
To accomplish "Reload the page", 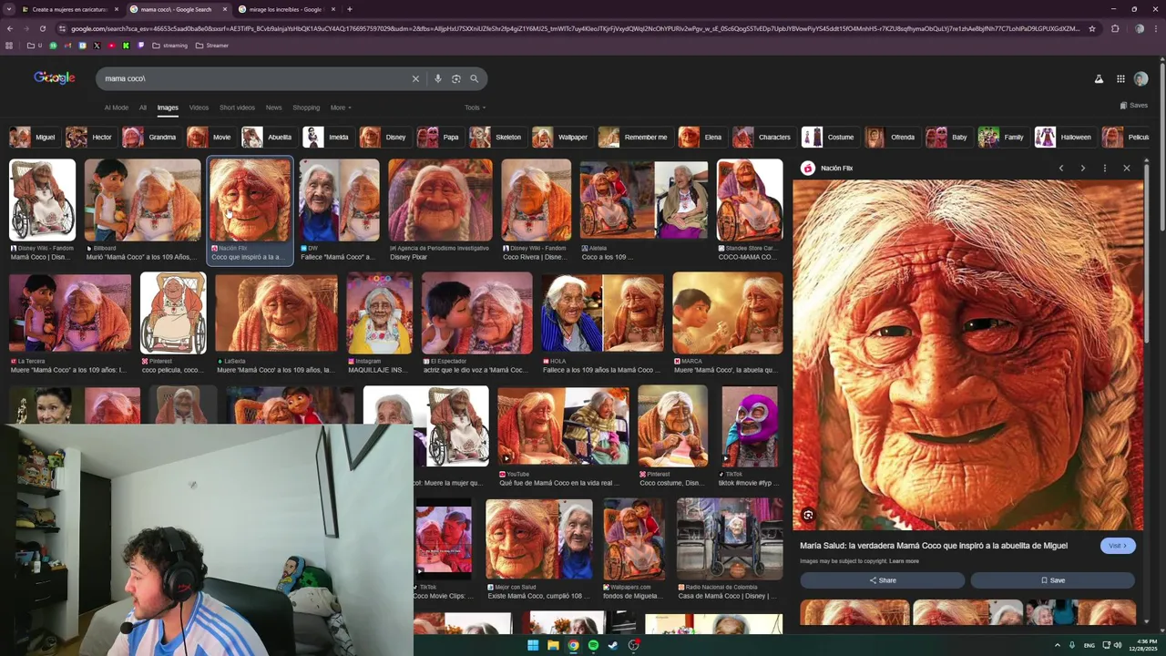I will click(42, 28).
